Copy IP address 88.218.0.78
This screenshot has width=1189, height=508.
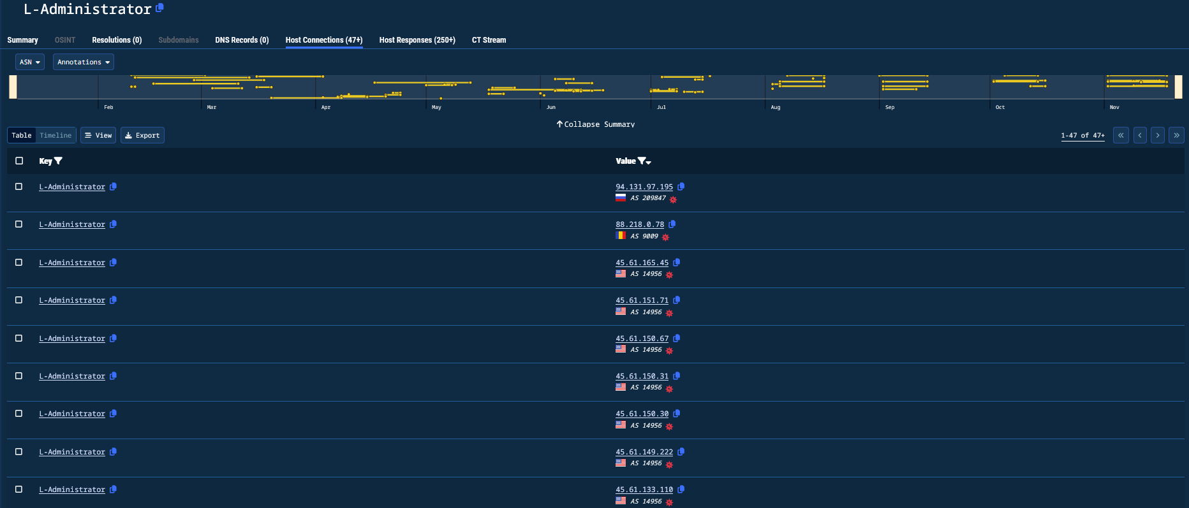coord(672,224)
